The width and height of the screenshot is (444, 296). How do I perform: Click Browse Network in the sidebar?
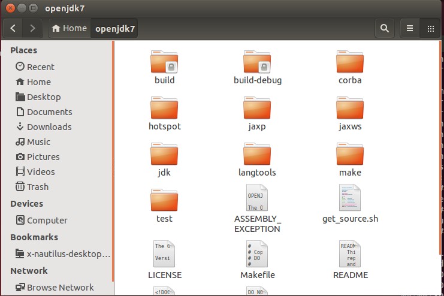click(55, 288)
